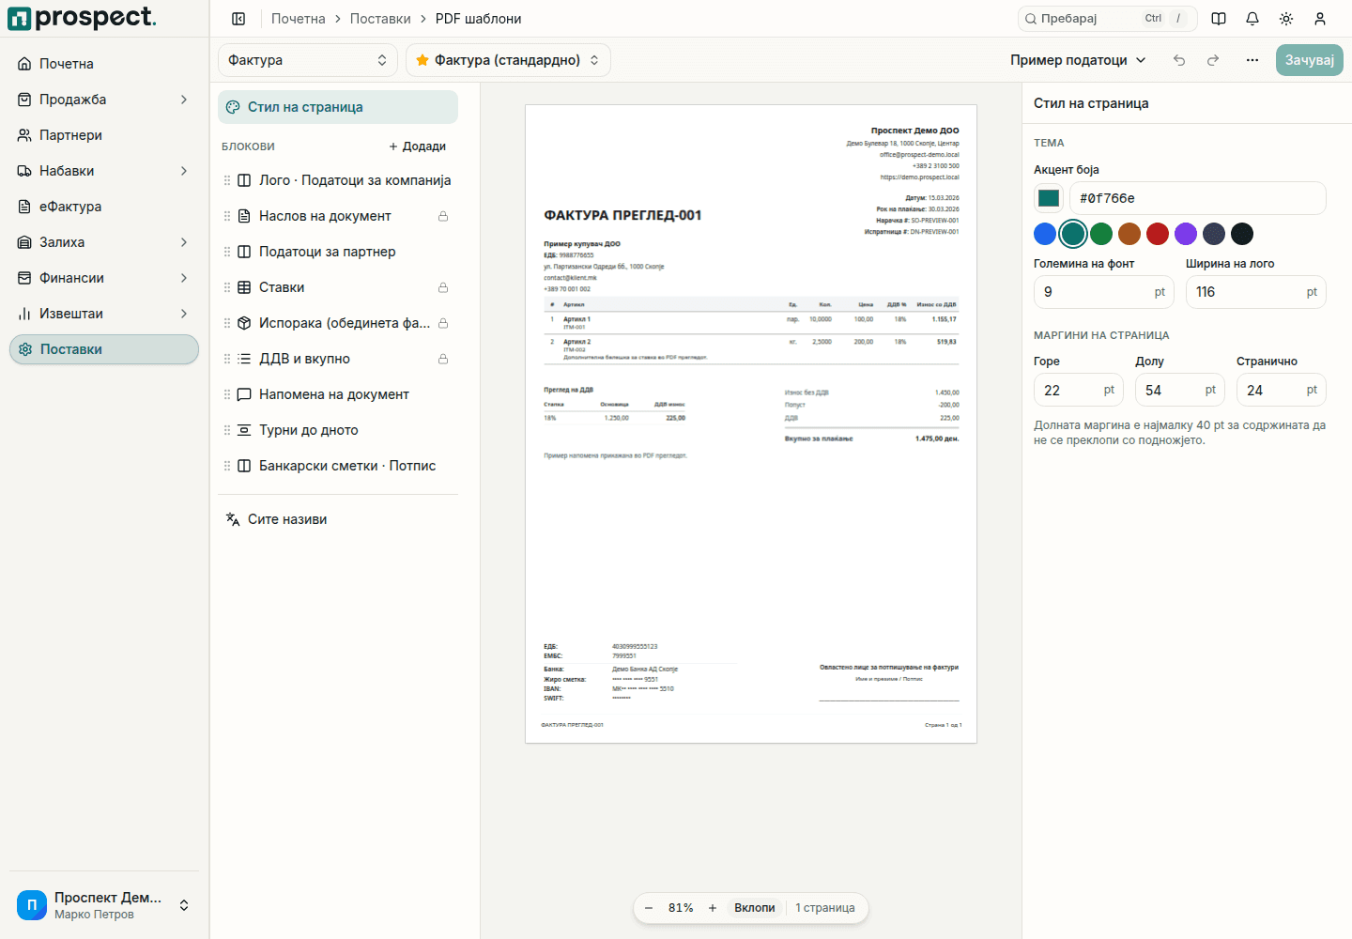Grab drag handle of Турни до дното
Screen dimensions: 1352x939
(227, 430)
